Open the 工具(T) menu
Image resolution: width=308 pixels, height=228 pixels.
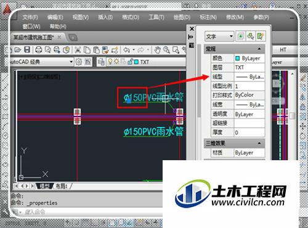pos(156,17)
